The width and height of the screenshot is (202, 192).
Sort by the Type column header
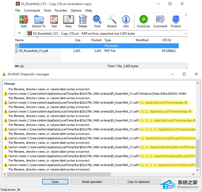pyautogui.click(x=118, y=40)
